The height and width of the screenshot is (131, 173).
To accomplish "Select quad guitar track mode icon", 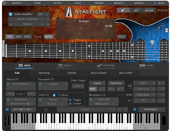I will click(x=150, y=10).
